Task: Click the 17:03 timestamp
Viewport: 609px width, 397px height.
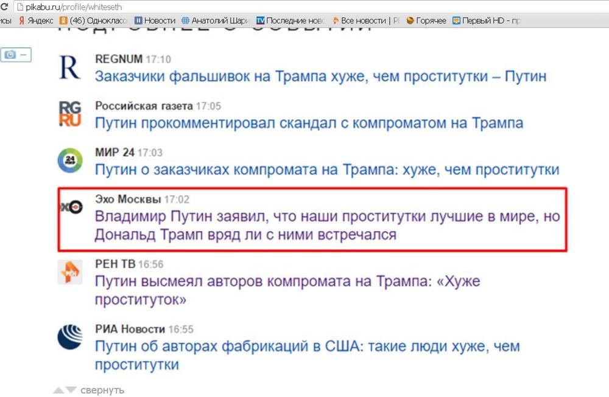Action: click(150, 153)
